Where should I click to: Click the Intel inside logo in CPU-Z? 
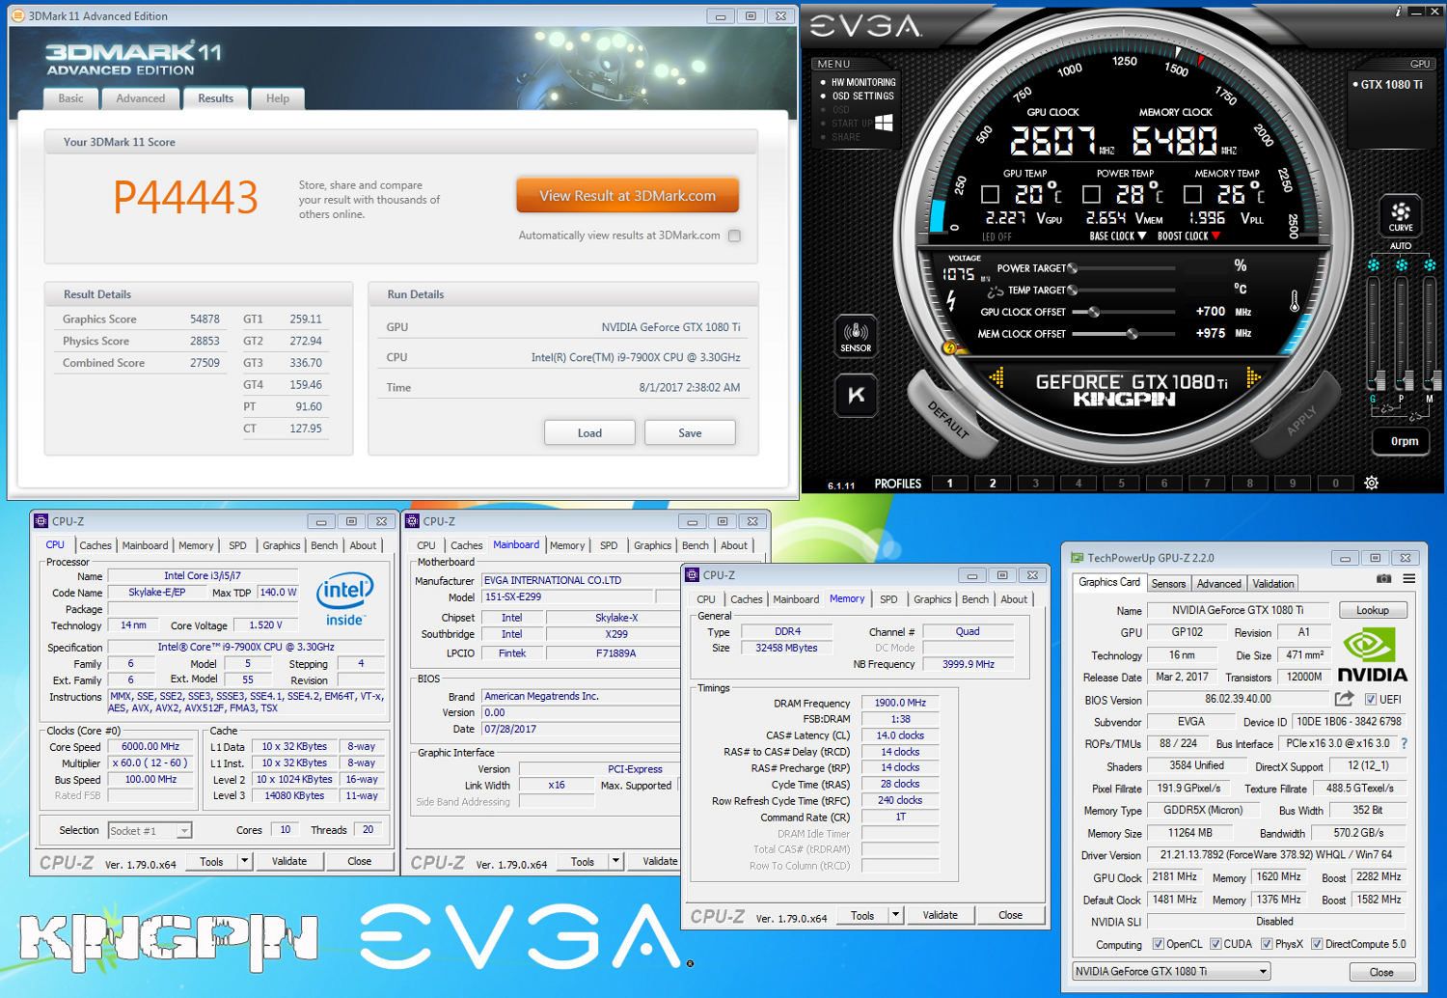[344, 599]
